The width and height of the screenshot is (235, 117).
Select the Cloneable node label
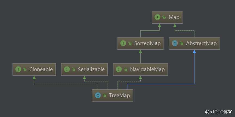point(41,69)
